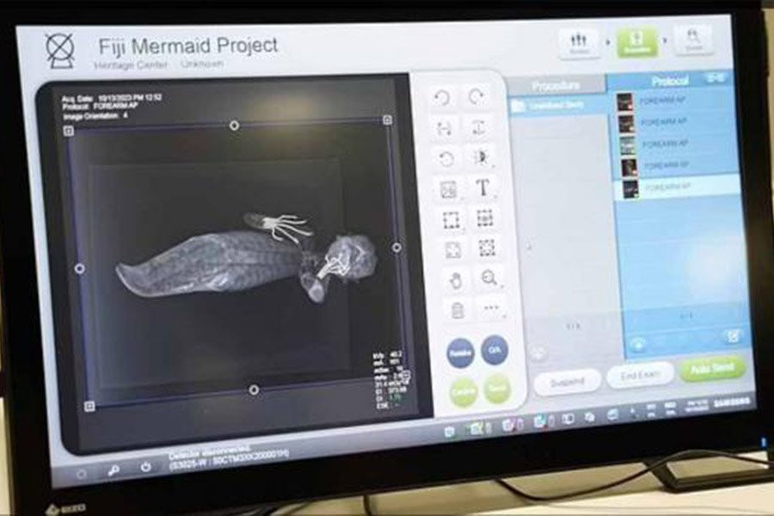Select the first FOREARM AP protocol thumbnail
This screenshot has height=516, width=774.
tap(626, 101)
